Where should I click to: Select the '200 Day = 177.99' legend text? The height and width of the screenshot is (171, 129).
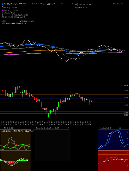coord(11,11)
